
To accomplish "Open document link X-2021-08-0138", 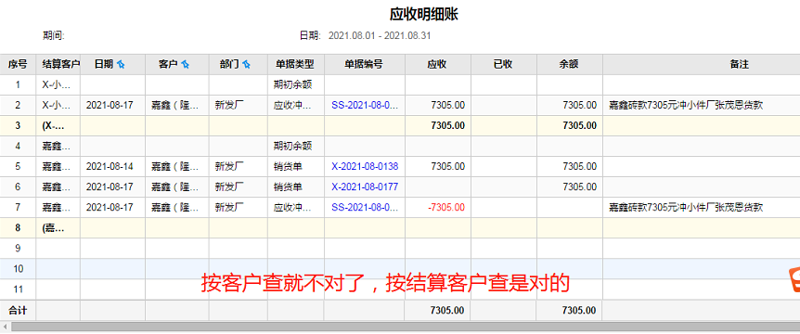I will pyautogui.click(x=365, y=167).
